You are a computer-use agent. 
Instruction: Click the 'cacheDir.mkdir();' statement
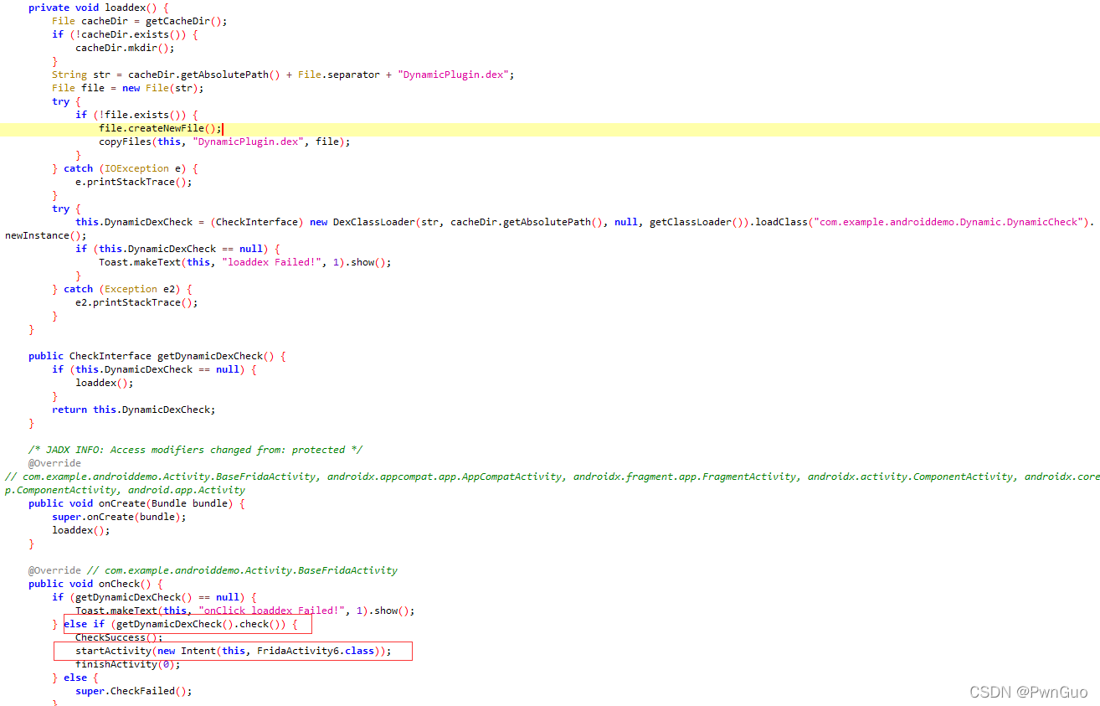(125, 48)
